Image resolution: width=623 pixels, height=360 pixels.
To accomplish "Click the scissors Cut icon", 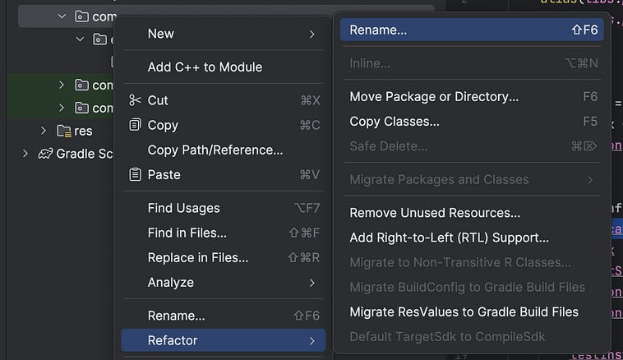I will [135, 100].
